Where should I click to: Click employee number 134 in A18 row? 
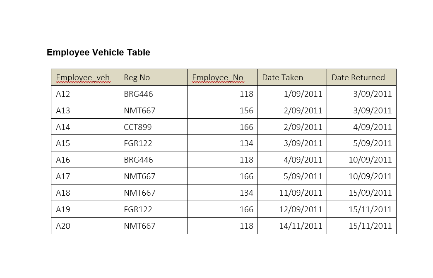click(x=223, y=193)
